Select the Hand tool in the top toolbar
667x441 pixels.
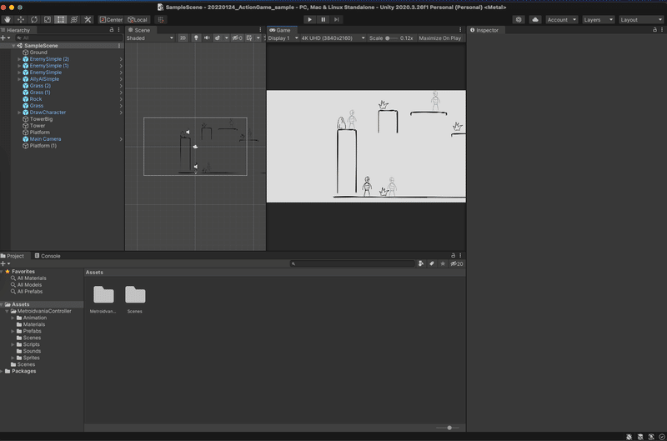pyautogui.click(x=8, y=19)
